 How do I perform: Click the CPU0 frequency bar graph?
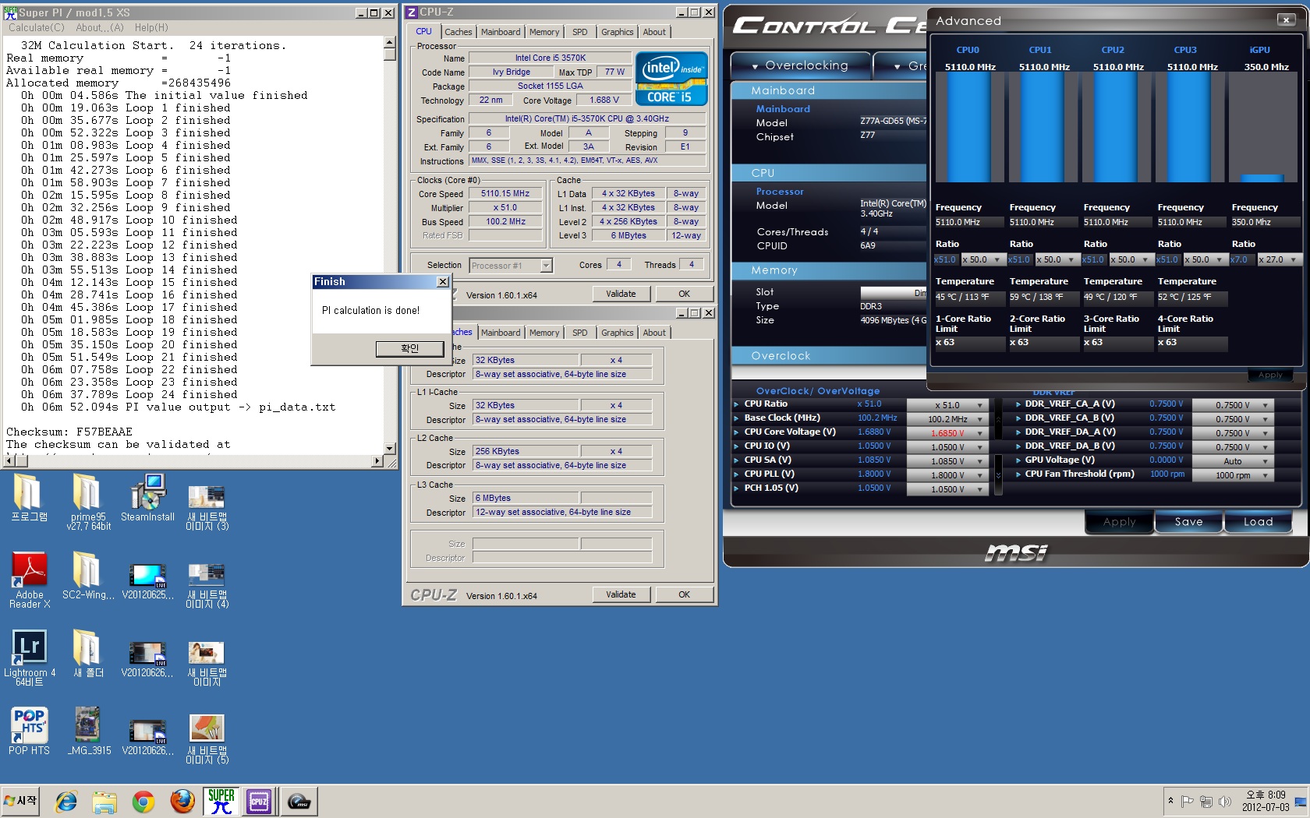pyautogui.click(x=968, y=129)
